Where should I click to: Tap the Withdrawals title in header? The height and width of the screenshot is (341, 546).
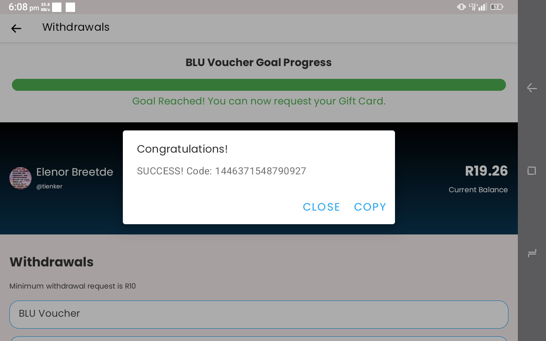(76, 27)
